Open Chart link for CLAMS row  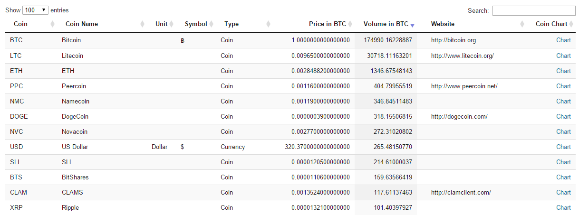click(x=563, y=192)
